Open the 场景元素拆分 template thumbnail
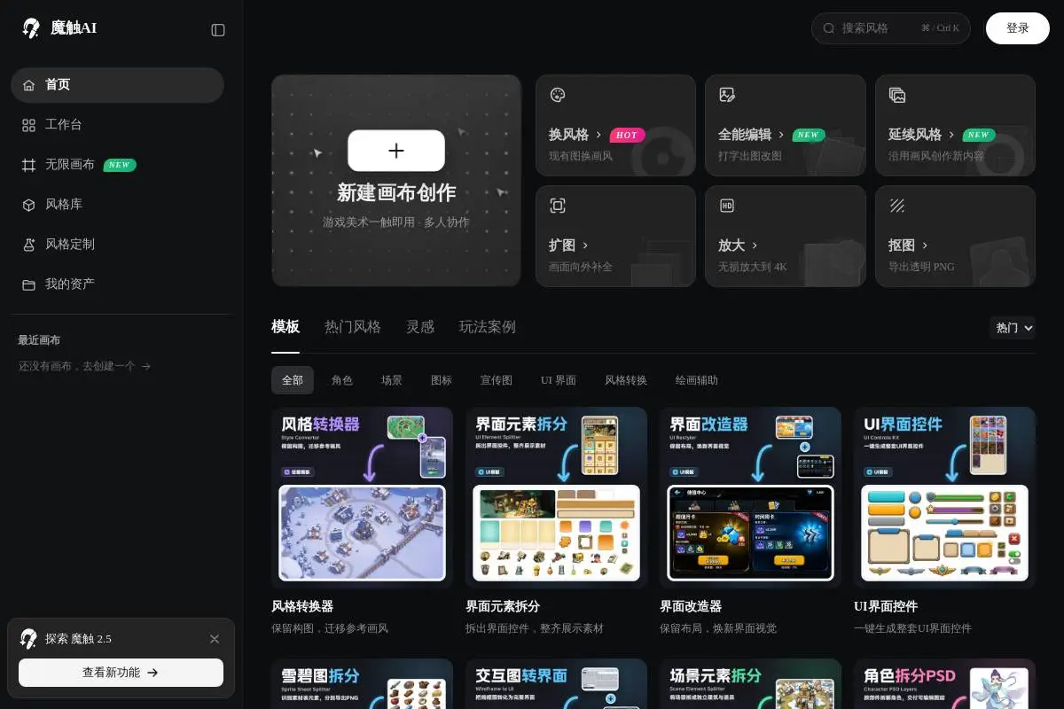 [x=750, y=683]
